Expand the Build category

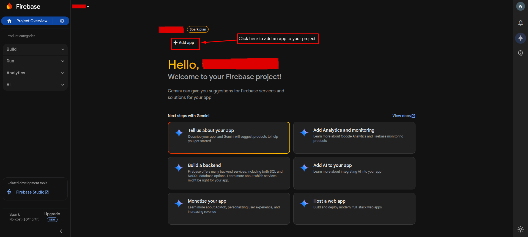(x=35, y=49)
